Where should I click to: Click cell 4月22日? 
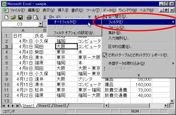(23, 95)
